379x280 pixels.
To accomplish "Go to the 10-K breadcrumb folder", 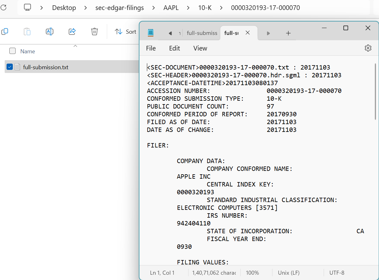I will [205, 8].
